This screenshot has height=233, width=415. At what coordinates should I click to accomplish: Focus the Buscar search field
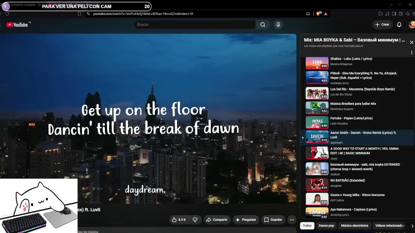tap(195, 25)
